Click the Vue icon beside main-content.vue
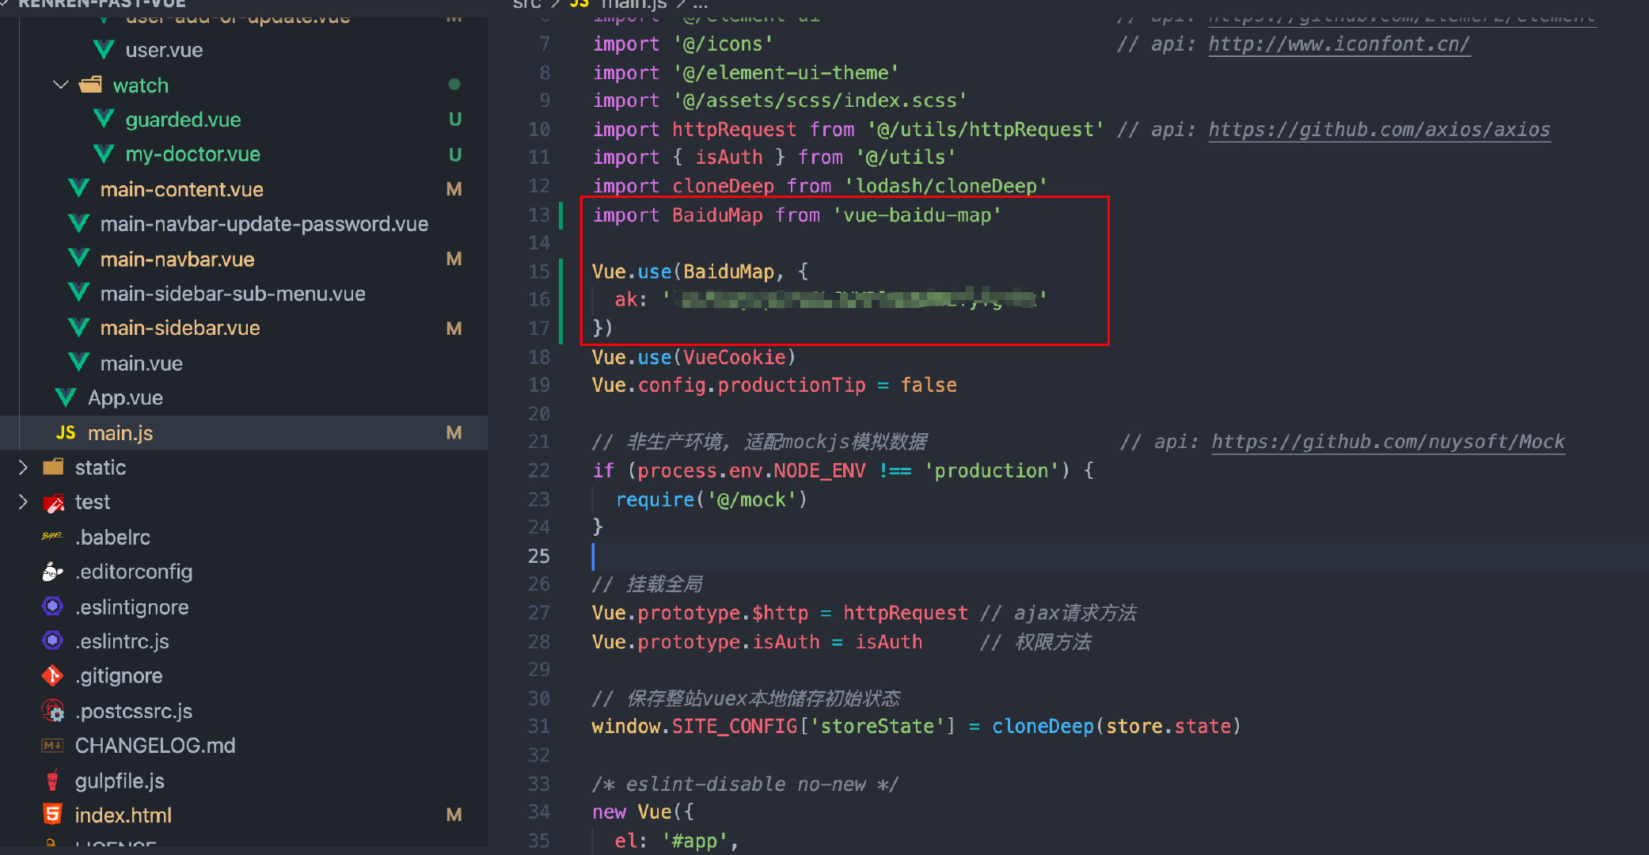 [78, 189]
